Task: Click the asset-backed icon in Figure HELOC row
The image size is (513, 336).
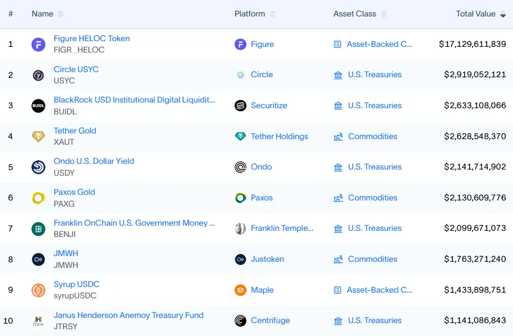Action: 337,44
